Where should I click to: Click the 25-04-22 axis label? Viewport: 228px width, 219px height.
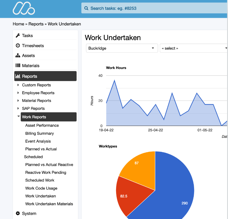[x=155, y=130]
